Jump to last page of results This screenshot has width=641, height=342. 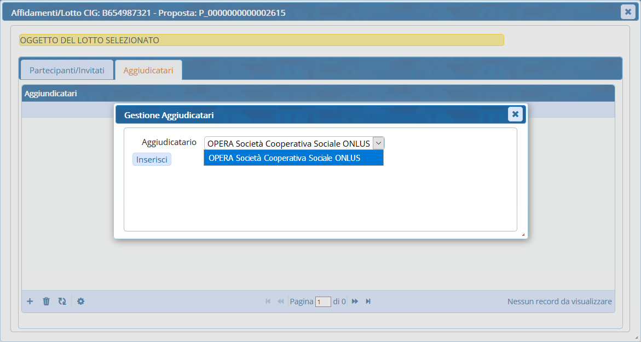coord(368,302)
